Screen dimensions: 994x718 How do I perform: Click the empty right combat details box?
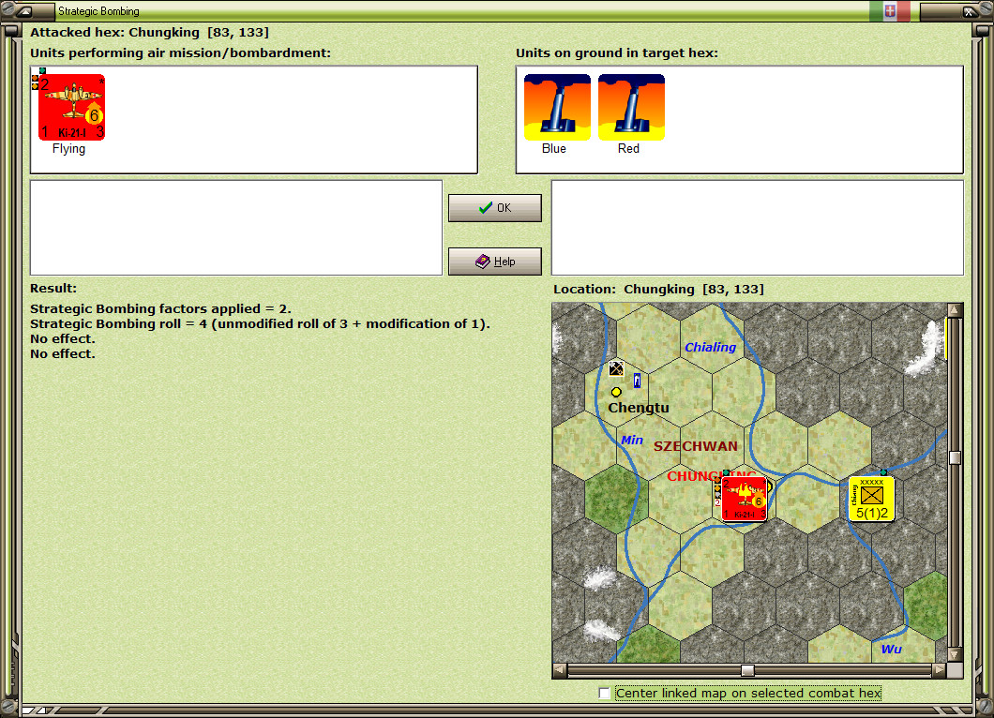point(758,228)
